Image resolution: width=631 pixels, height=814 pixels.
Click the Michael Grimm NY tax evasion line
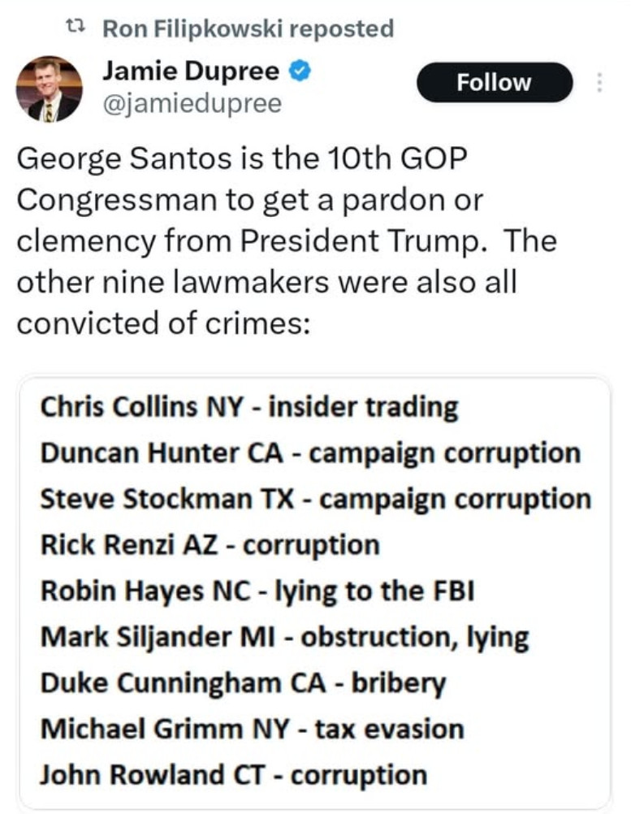pyautogui.click(x=253, y=729)
